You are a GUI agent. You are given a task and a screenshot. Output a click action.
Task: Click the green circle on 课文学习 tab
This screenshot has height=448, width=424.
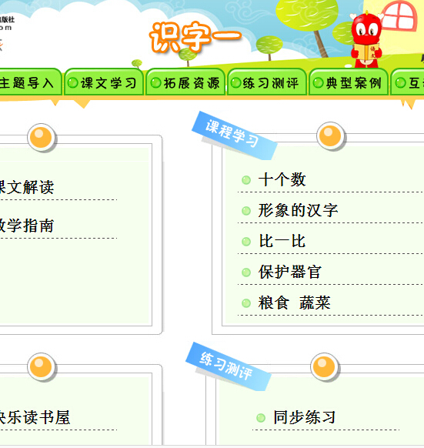[x=73, y=83]
